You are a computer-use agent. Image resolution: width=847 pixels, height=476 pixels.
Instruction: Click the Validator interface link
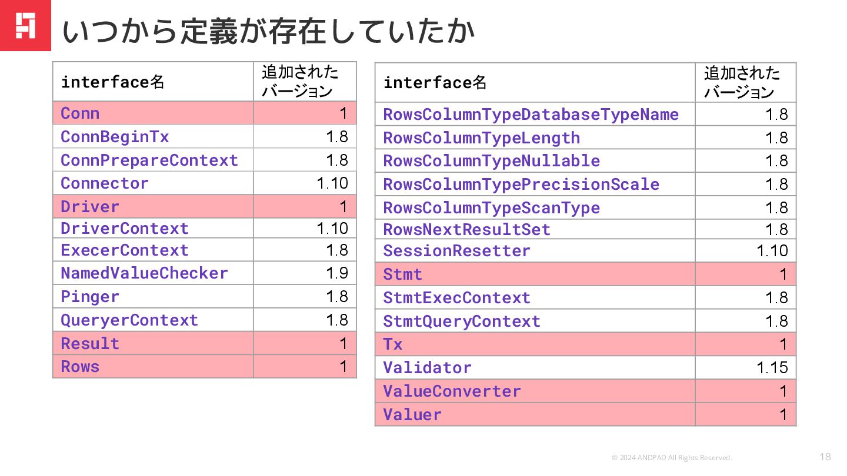[x=427, y=368]
